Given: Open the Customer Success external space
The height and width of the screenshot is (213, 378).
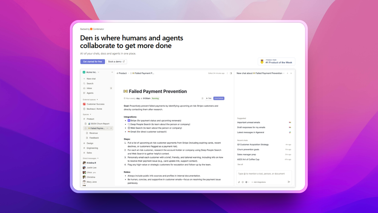Looking at the screenshot, I should click(94, 104).
